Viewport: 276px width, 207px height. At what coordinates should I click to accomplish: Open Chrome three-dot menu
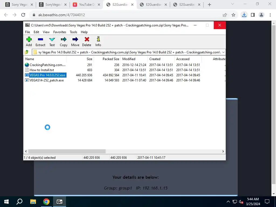270,15
